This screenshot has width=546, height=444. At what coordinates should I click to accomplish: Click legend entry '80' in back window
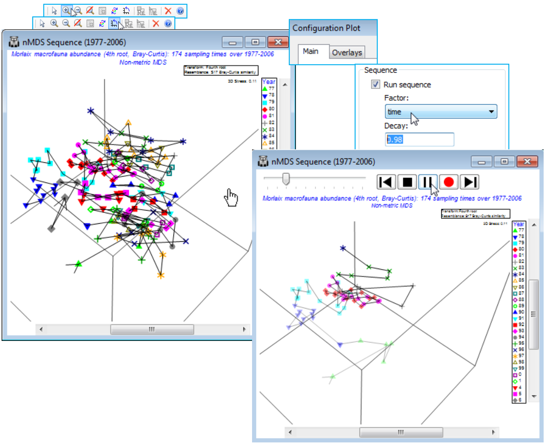pos(268,109)
